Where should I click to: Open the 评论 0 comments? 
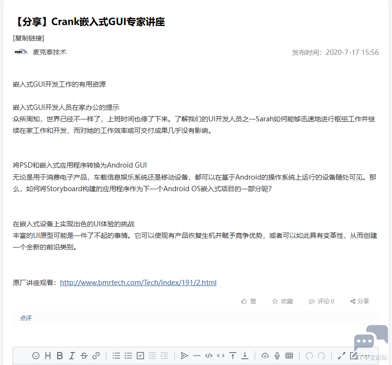coord(322,301)
